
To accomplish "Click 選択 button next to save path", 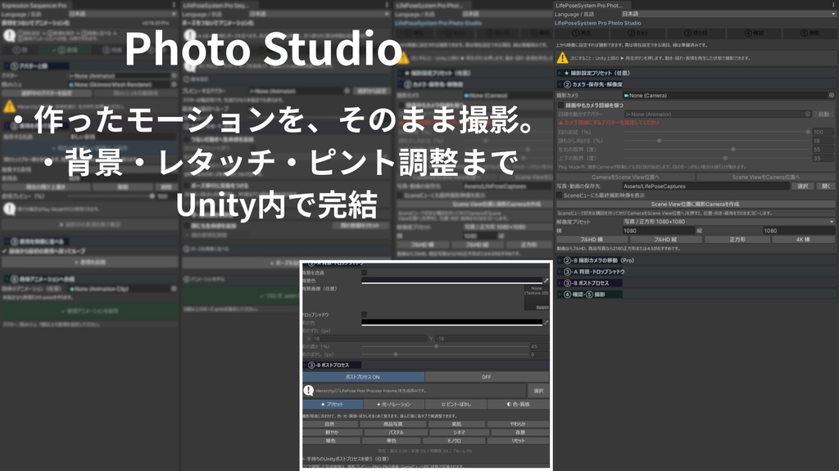I will [x=803, y=186].
